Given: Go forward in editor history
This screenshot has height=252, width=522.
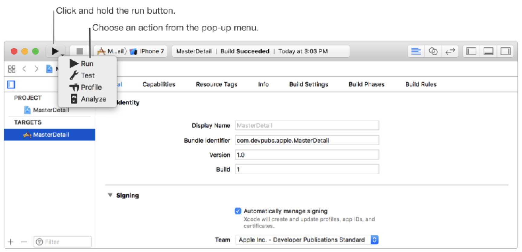Looking at the screenshot, I should tap(37, 69).
